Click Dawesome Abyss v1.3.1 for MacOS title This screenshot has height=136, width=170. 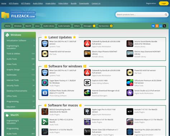coord(148,119)
